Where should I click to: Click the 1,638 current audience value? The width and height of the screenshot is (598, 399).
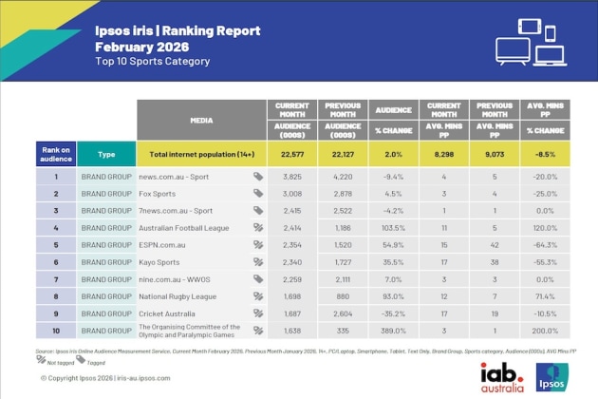coord(292,331)
